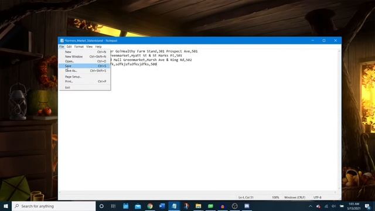This screenshot has width=375, height=211.
Task: Click the volume icon in system tray
Action: 333,206
